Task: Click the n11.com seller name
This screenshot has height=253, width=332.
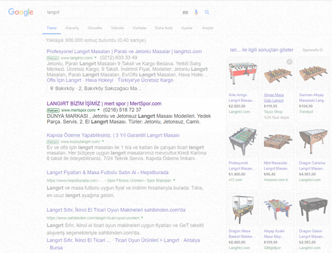Action: pos(235,180)
